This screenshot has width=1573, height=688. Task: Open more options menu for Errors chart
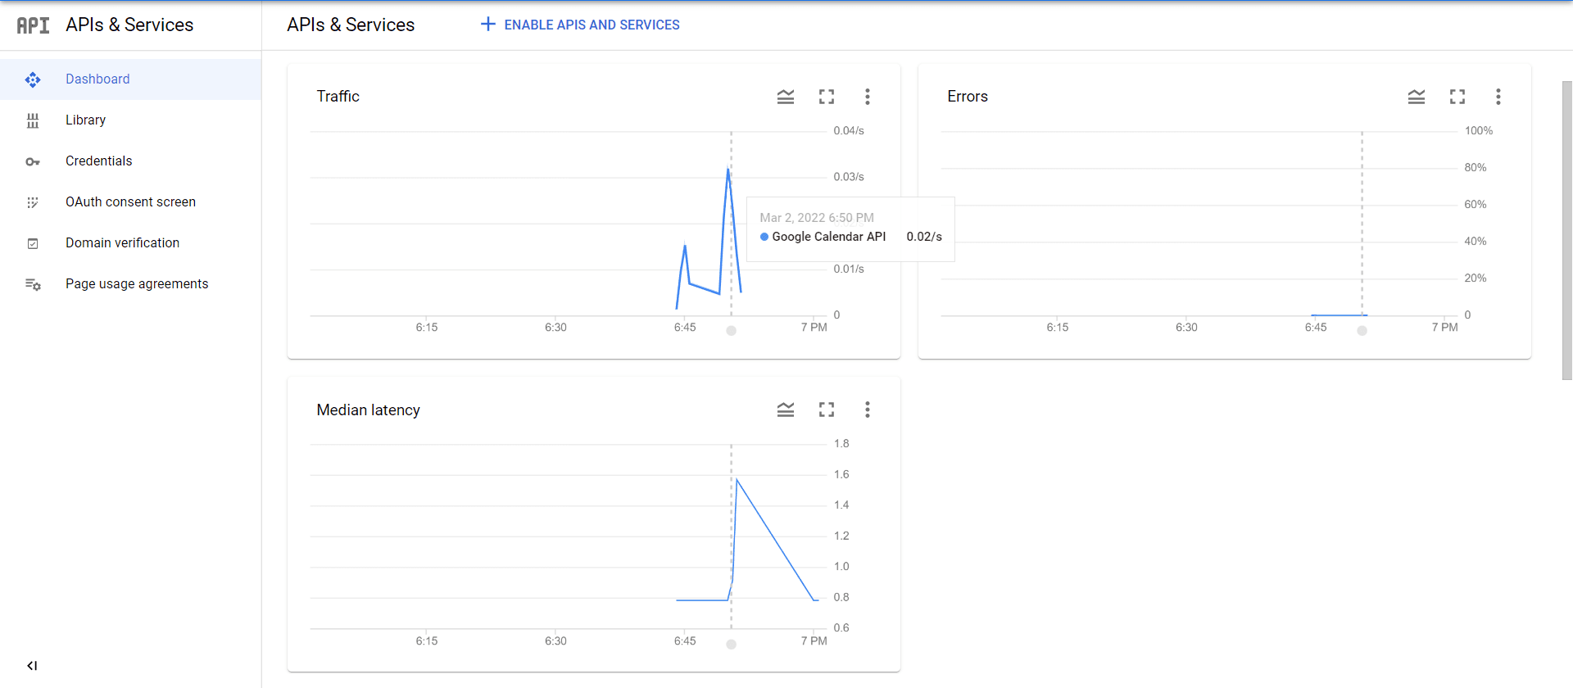pos(1498,97)
